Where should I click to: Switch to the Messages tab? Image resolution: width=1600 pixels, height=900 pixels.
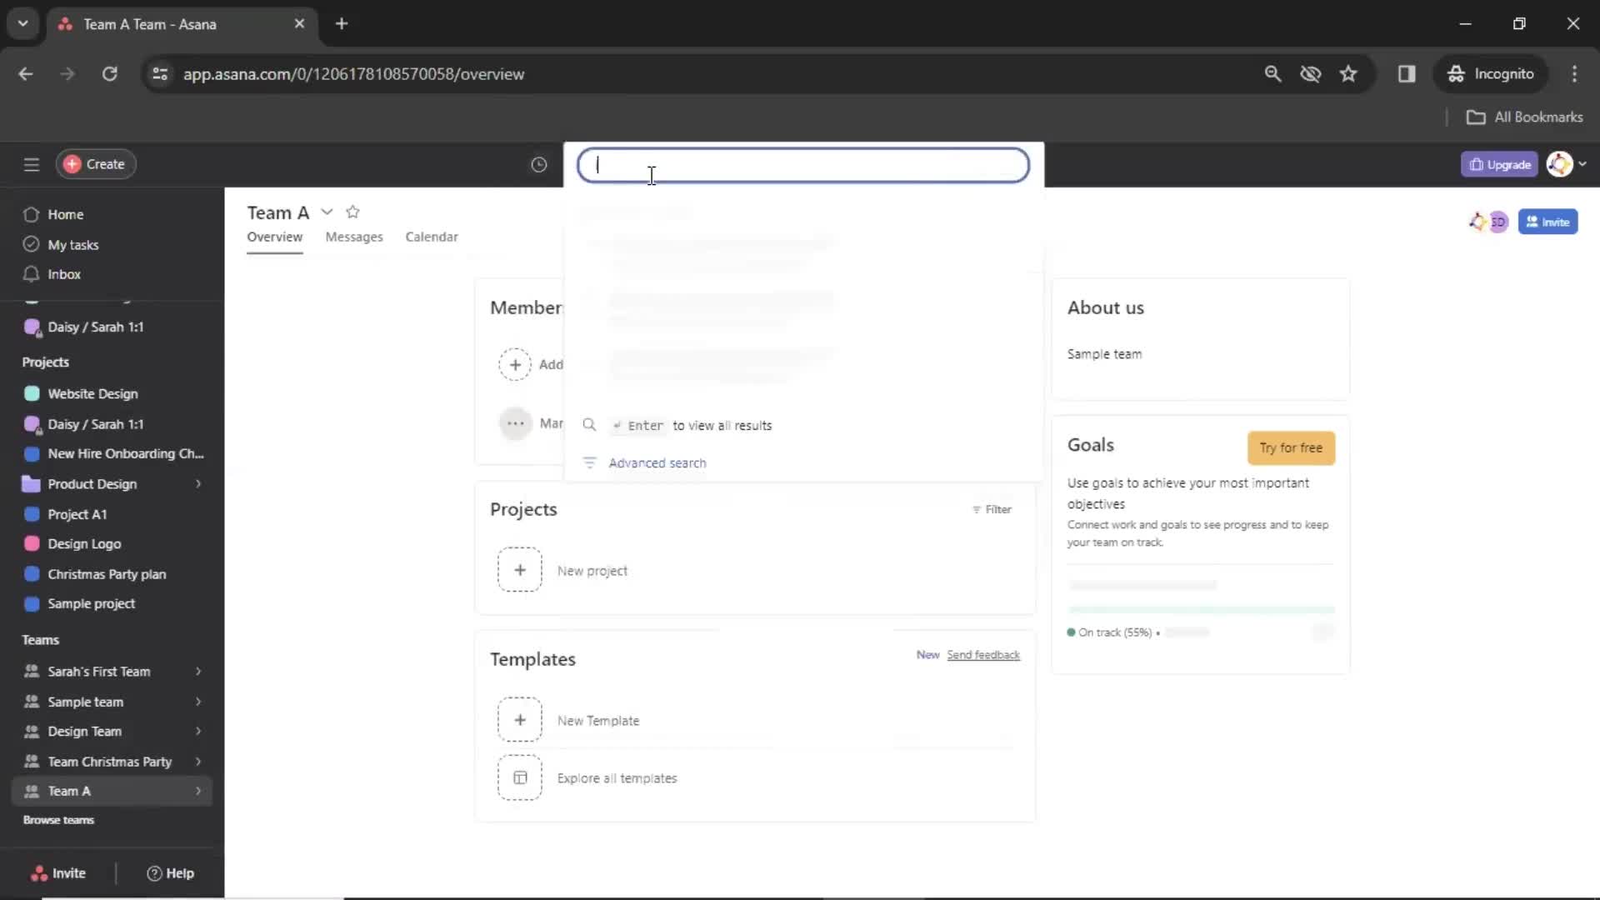click(x=354, y=237)
